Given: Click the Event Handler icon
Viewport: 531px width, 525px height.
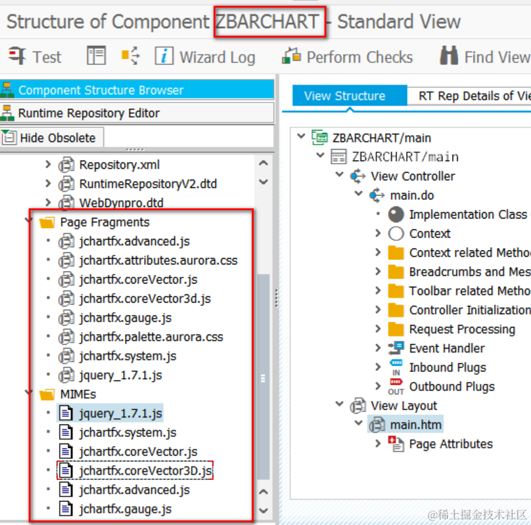Looking at the screenshot, I should [396, 348].
